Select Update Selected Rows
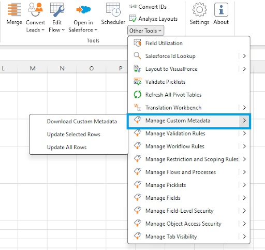The height and width of the screenshot is (250, 265). click(73, 134)
